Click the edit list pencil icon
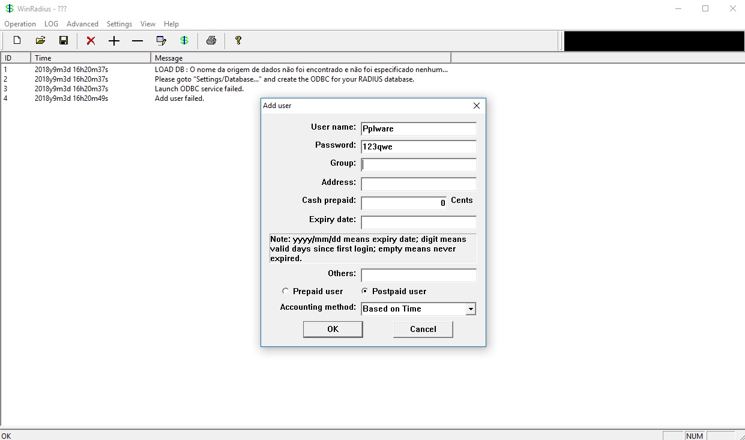The width and height of the screenshot is (745, 440). tap(161, 41)
